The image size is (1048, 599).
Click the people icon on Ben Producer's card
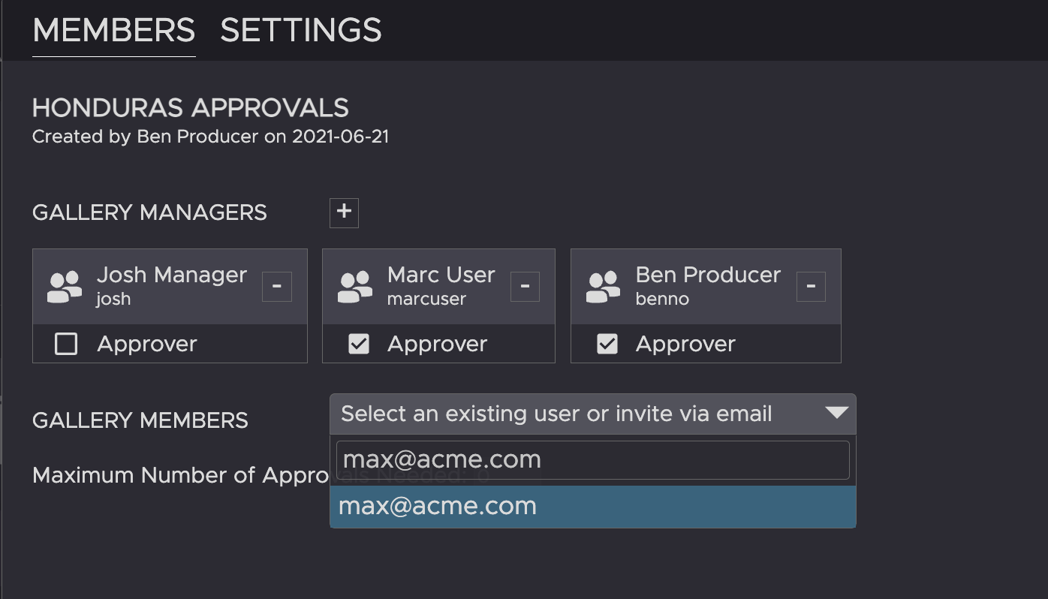(x=604, y=287)
